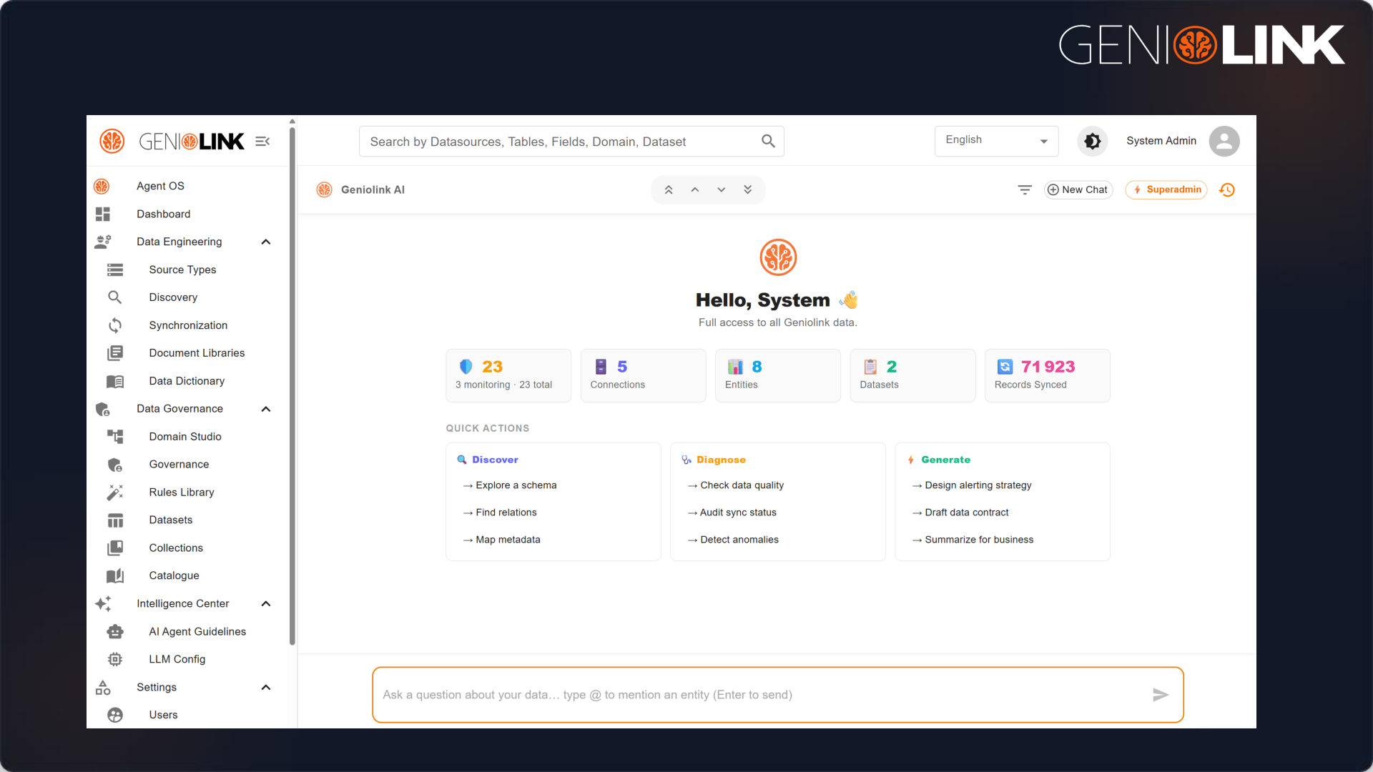
Task: Open the 8 Entities stat card
Action: coord(778,375)
